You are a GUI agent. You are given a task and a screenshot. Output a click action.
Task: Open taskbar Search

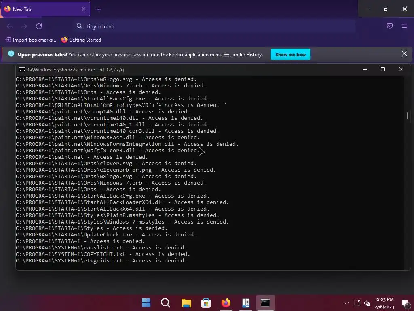coord(166,303)
